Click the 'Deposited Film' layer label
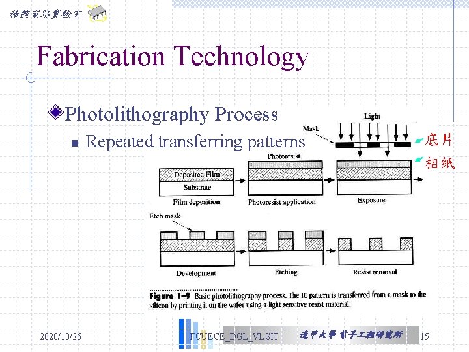This screenshot has width=469, height=352. (197, 174)
